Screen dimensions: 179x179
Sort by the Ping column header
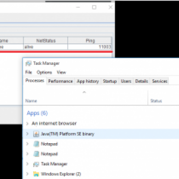(90, 41)
